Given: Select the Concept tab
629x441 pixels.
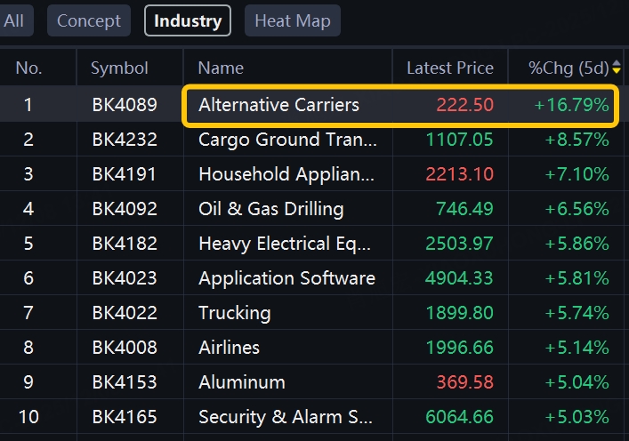Looking at the screenshot, I should point(88,21).
